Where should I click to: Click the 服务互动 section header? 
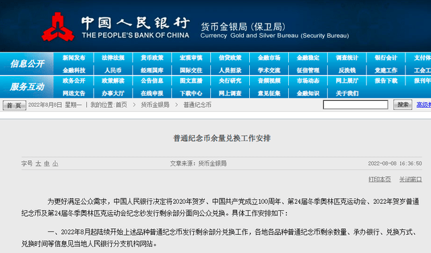[x=27, y=87]
